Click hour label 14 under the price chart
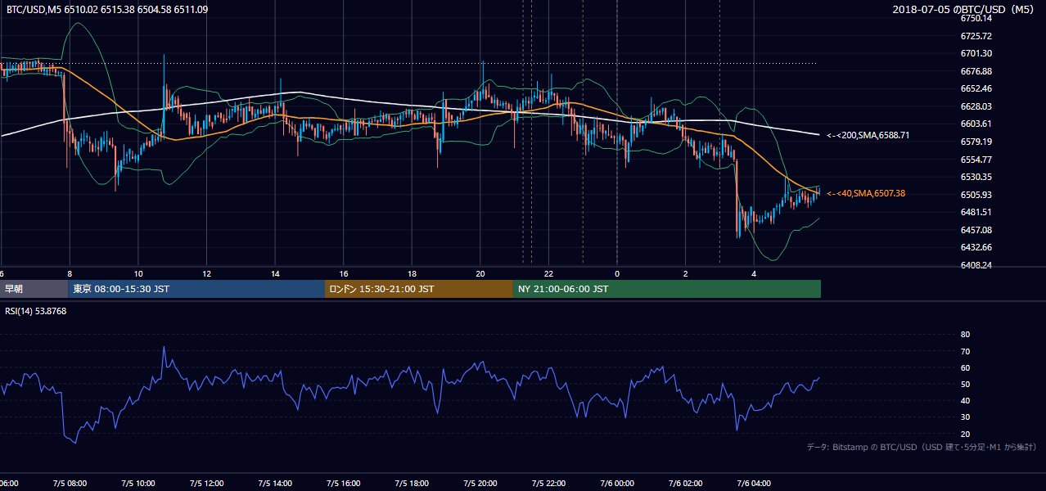The width and height of the screenshot is (1046, 491). pyautogui.click(x=276, y=273)
